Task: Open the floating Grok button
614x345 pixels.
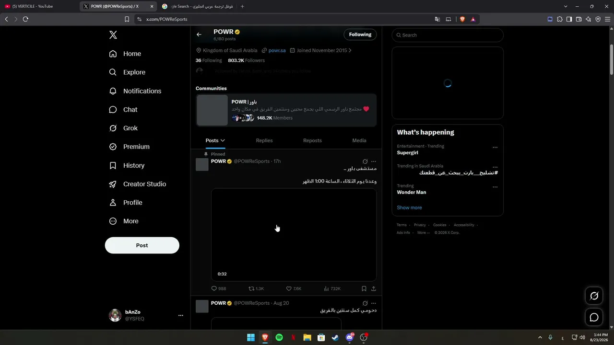Action: coord(594,296)
